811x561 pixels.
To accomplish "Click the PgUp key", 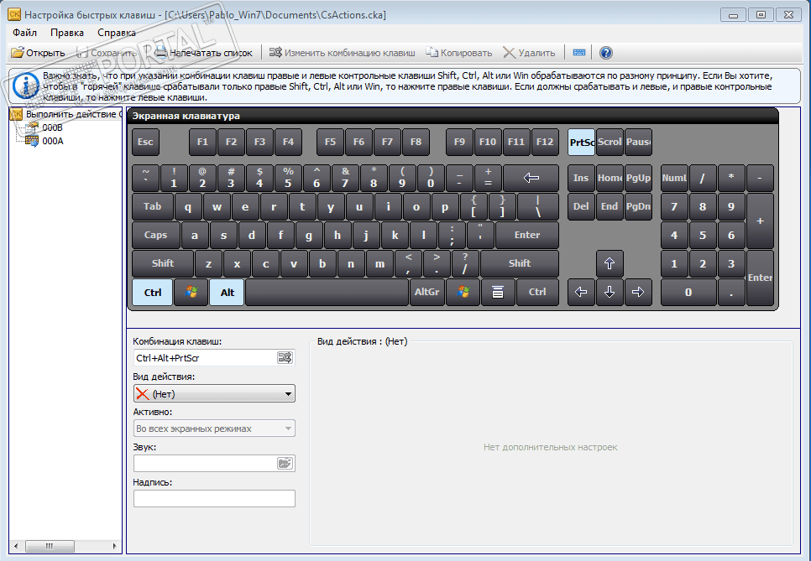I will click(x=638, y=179).
